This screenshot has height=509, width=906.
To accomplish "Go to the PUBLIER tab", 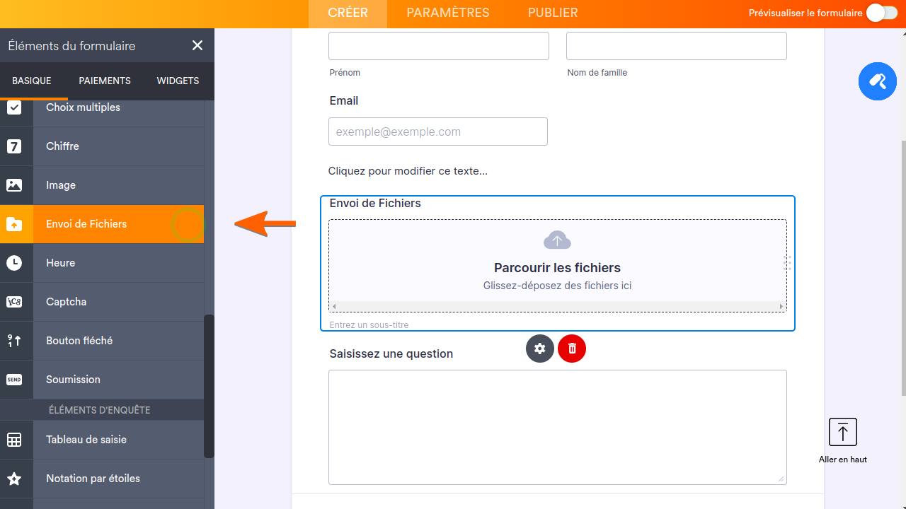I will pos(553,13).
